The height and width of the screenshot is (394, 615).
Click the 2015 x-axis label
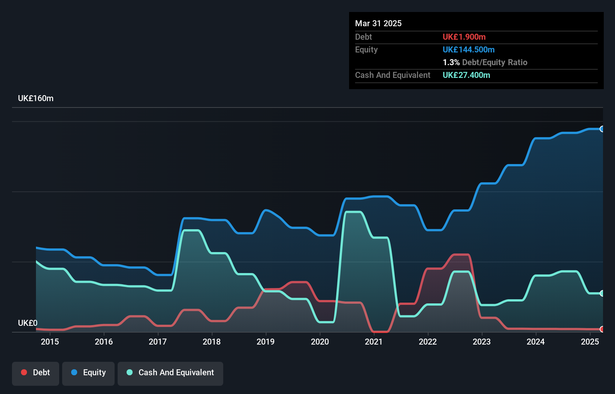[50, 342]
